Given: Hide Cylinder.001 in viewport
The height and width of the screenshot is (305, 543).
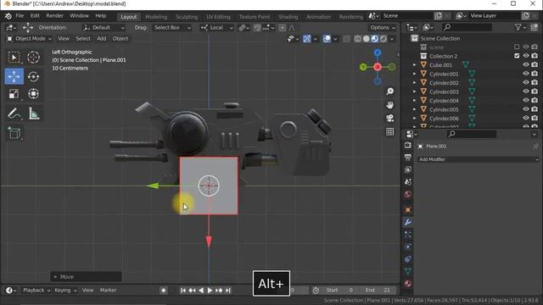Looking at the screenshot, I should coord(526,74).
